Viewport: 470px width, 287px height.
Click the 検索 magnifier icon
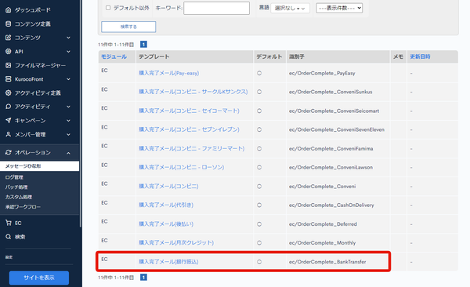[x=9, y=237]
